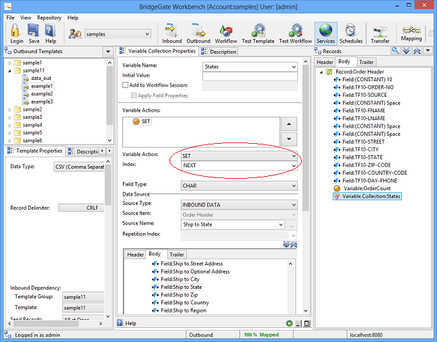Click the CRLF record delimiter button
The image size is (437, 342).
81,208
